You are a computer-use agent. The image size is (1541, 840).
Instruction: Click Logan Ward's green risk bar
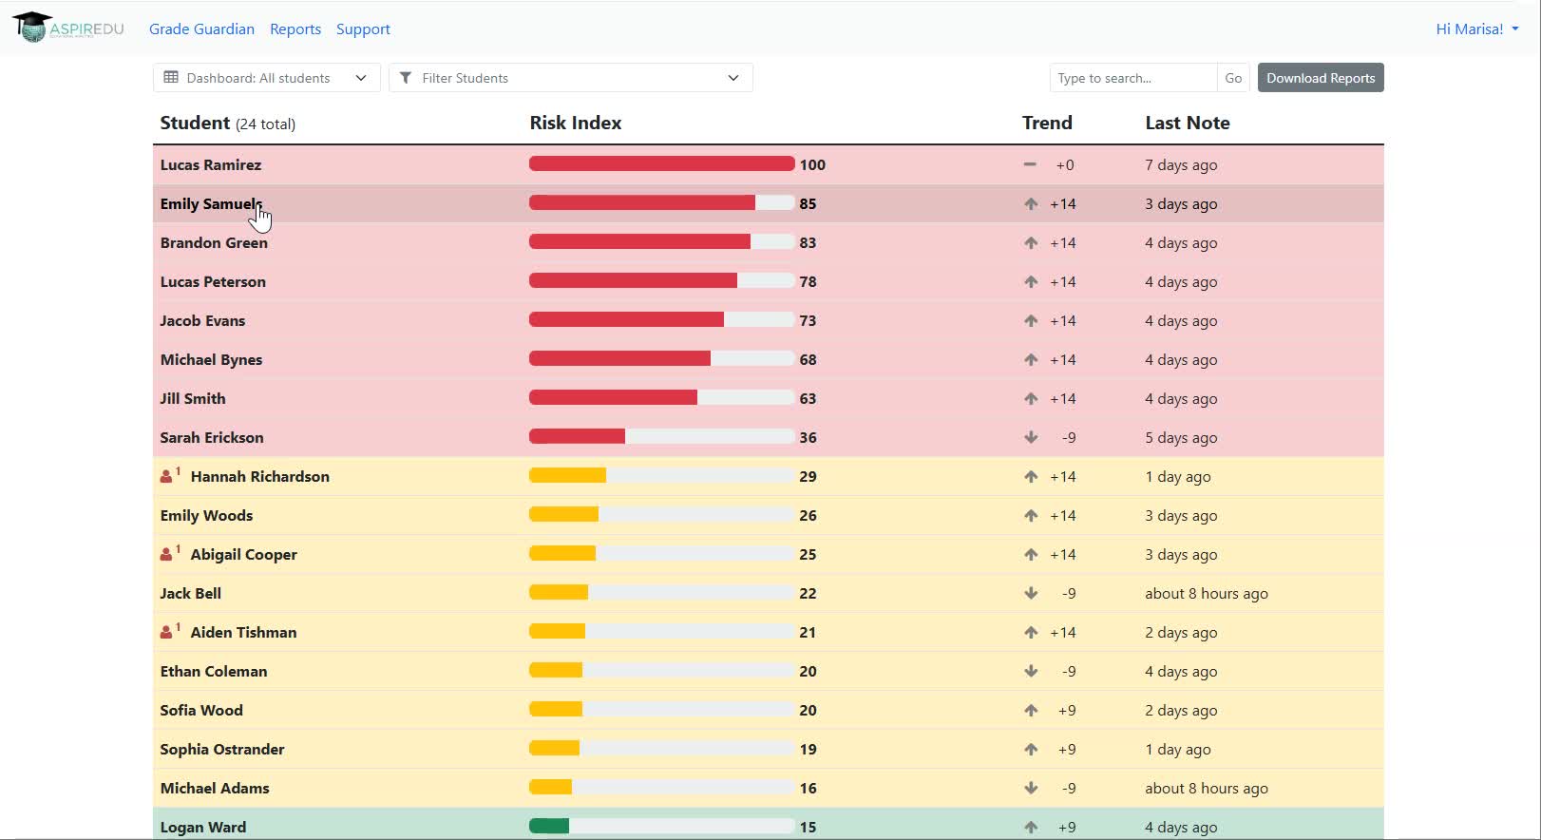coord(549,827)
